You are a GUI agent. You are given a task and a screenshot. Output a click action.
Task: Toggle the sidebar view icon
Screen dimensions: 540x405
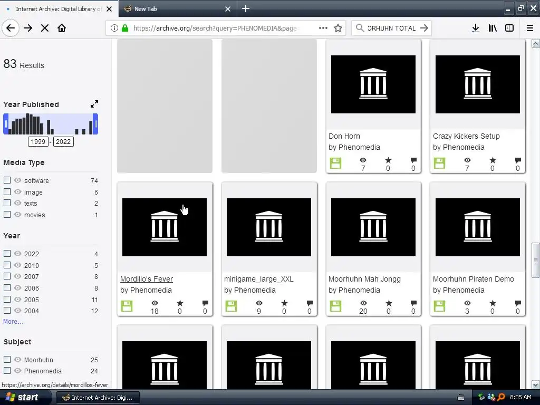tap(509, 28)
